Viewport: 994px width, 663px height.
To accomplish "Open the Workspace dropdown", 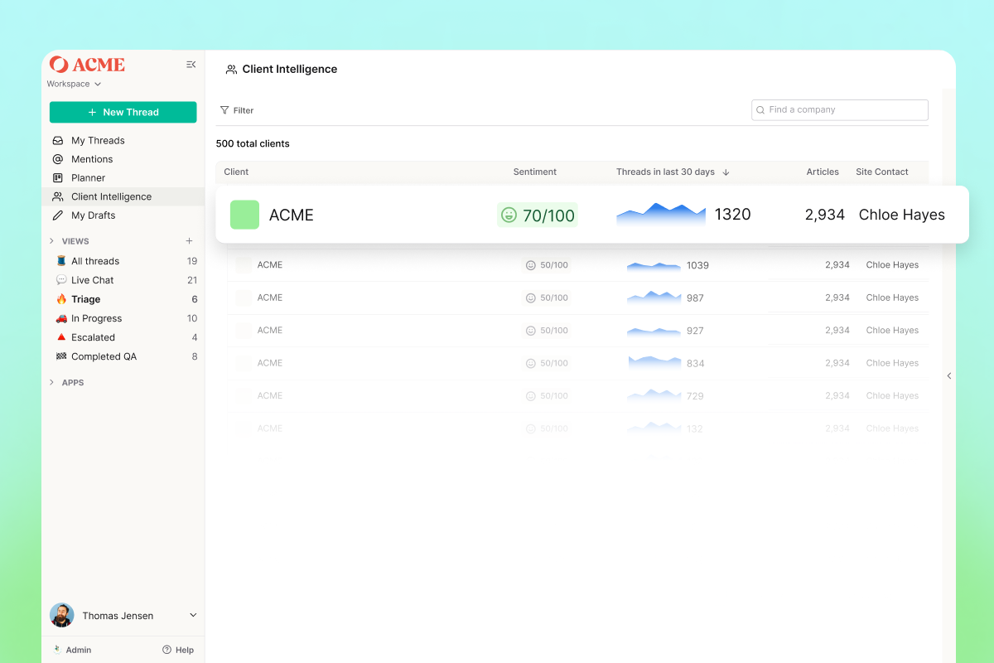I will point(74,84).
